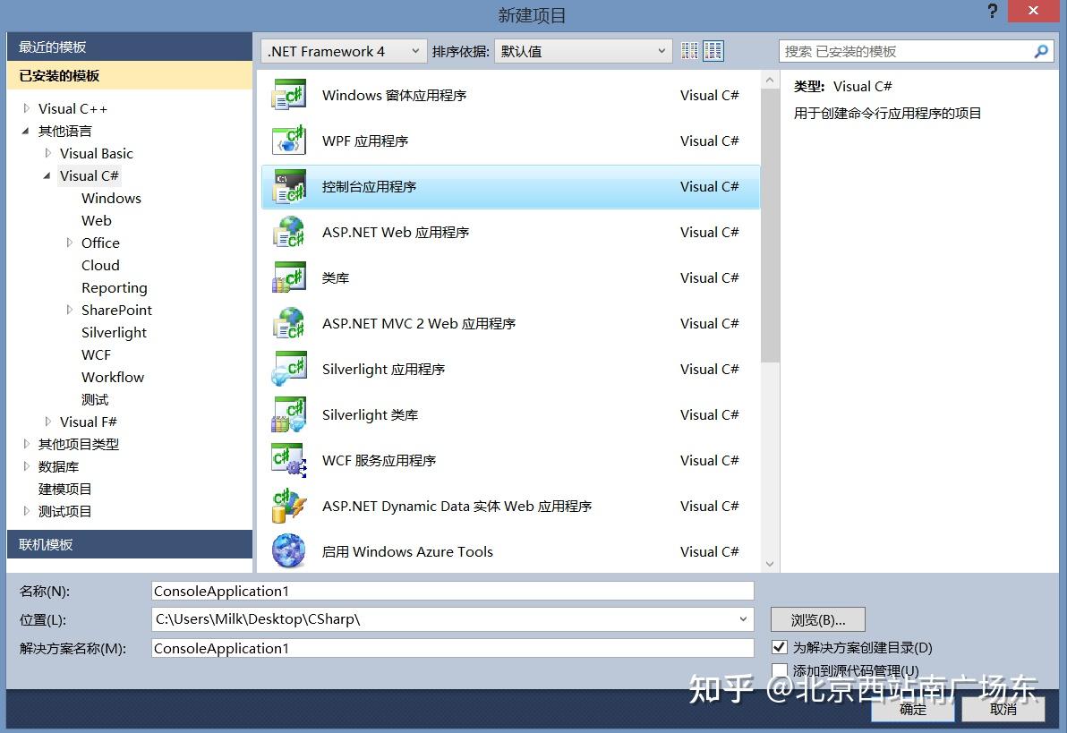1067x733 pixels.
Task: Click the scroll-down arrow of template list
Action: (x=770, y=564)
